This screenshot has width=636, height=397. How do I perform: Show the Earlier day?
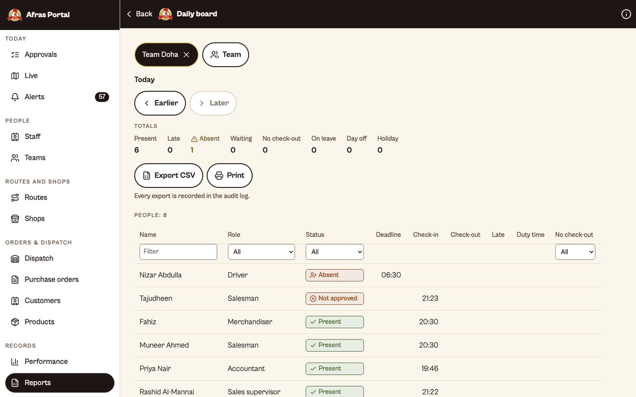tap(160, 103)
